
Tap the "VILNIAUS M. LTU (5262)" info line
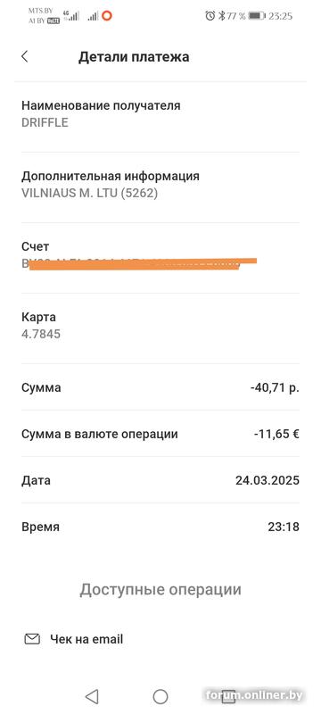coord(89,193)
